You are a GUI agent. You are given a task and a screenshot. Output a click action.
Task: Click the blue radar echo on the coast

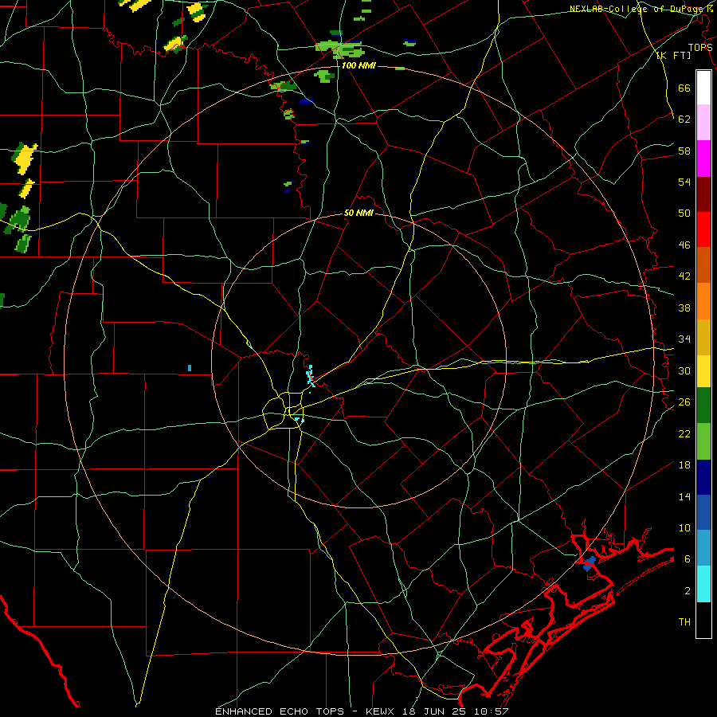pos(590,564)
